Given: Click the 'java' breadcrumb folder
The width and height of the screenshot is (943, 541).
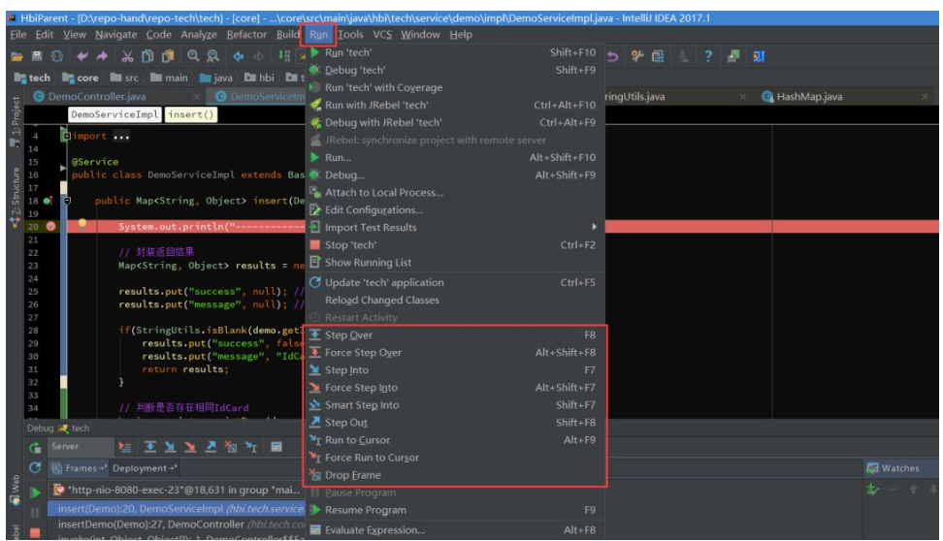Looking at the screenshot, I should pyautogui.click(x=216, y=78).
